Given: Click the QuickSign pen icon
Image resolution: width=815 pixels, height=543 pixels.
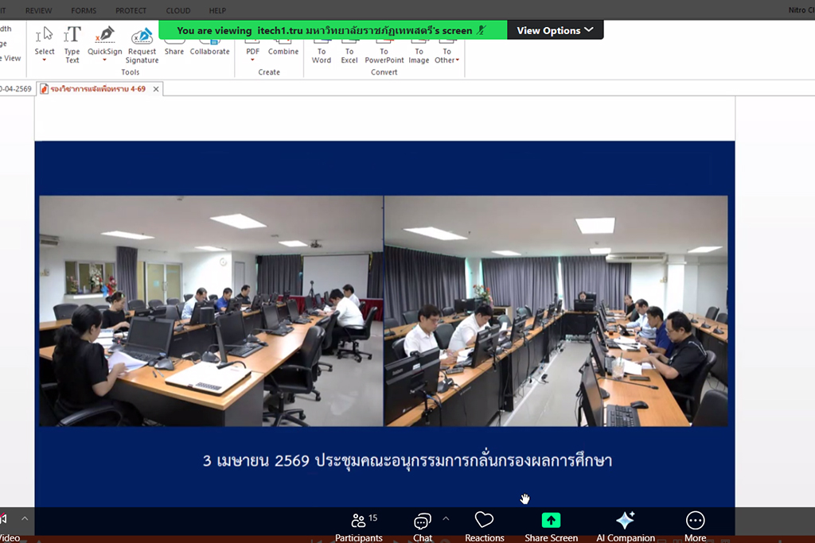Looking at the screenshot, I should pos(104,36).
